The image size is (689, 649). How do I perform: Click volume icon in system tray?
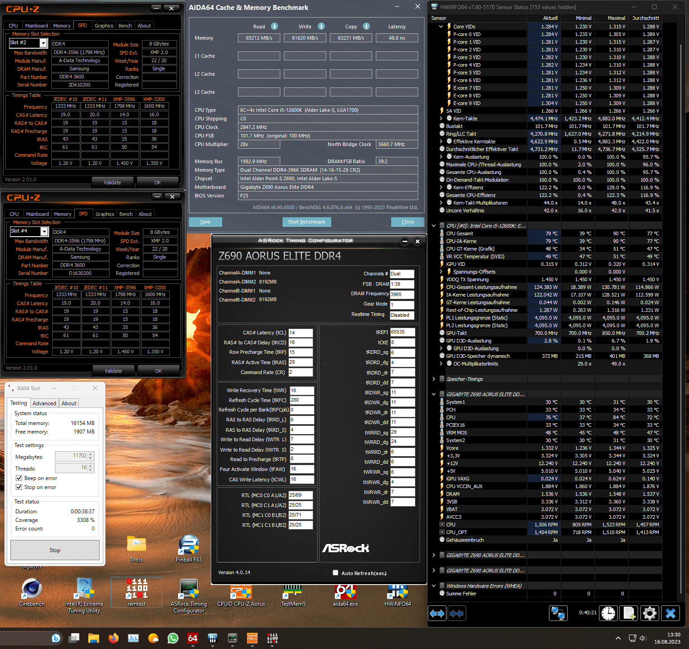point(643,638)
